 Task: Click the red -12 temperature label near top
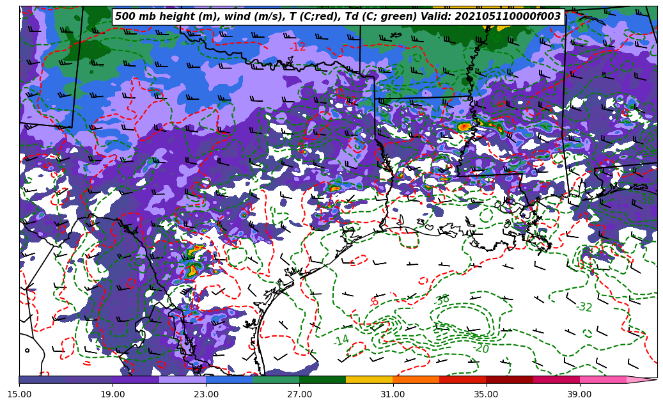298,47
